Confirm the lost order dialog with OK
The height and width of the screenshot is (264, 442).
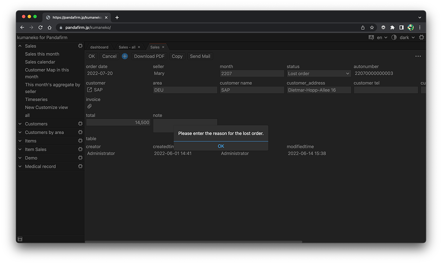pos(221,146)
